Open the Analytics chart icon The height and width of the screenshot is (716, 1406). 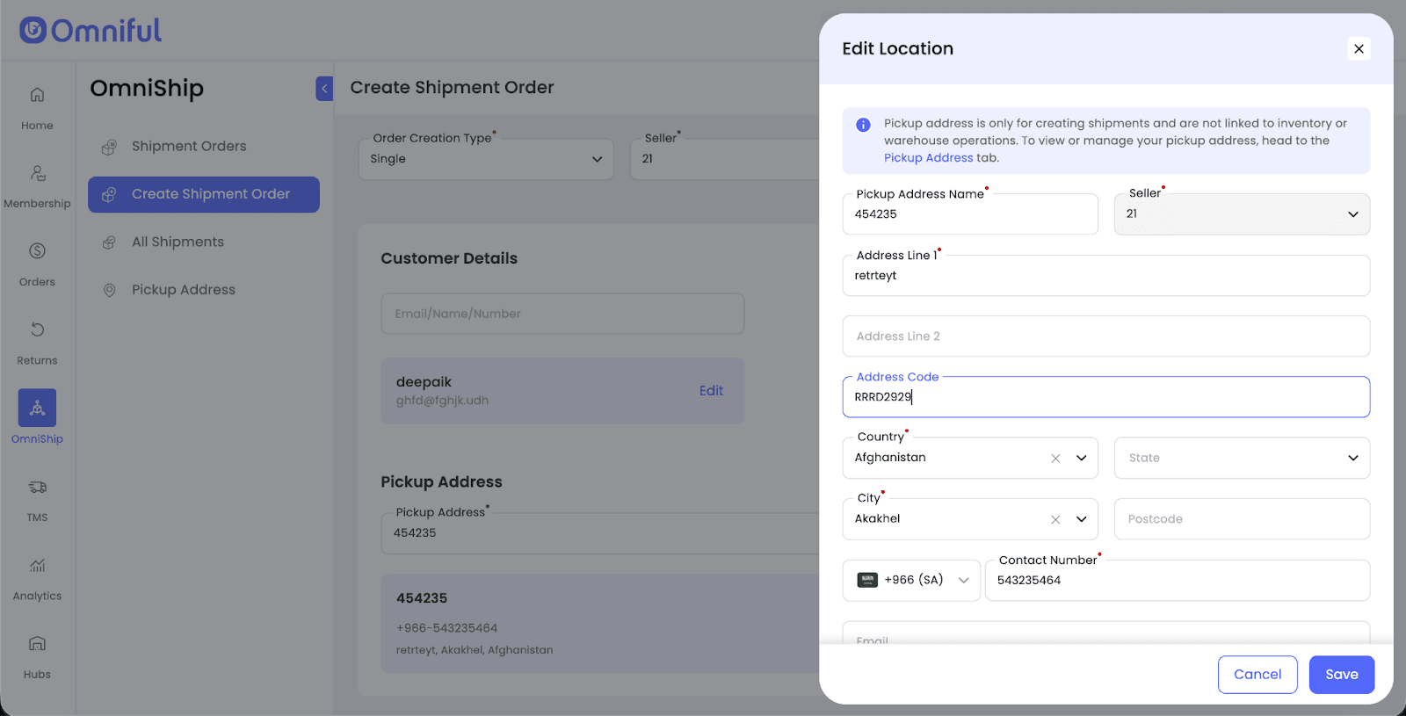tap(37, 565)
